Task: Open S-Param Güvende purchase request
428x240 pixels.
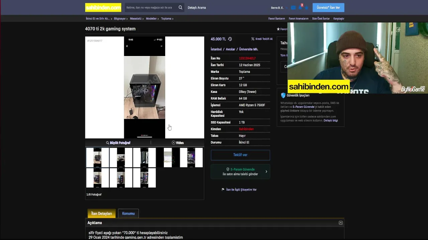Action: click(240, 172)
